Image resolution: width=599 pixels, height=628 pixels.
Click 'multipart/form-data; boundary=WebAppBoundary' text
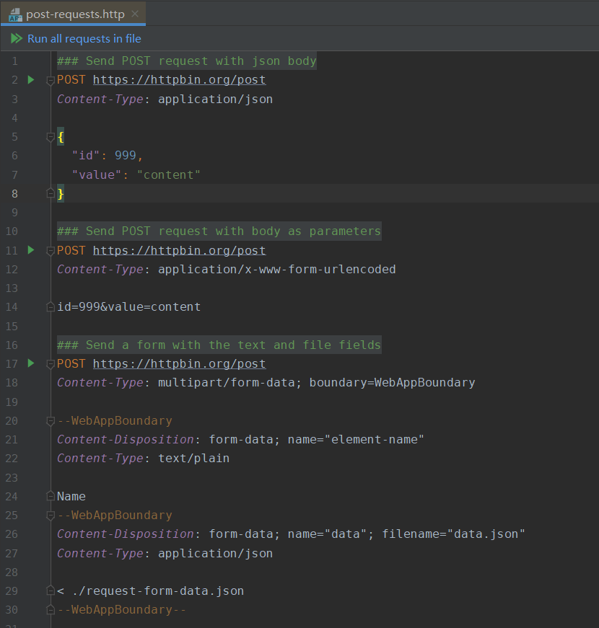tap(316, 382)
